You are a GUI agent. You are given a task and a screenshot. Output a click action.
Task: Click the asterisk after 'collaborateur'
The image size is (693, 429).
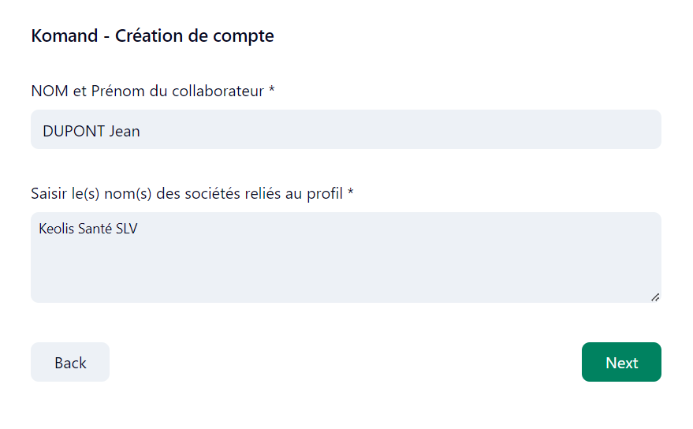[271, 91]
